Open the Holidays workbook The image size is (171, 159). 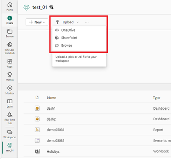point(53,151)
